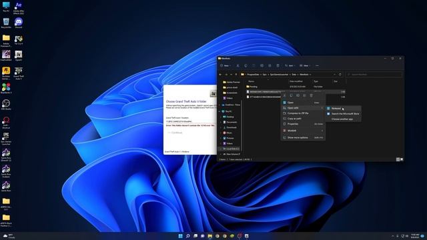This screenshot has height=240, width=427.
Task: Open the OpenIV desktop shortcut
Action: click(19, 56)
